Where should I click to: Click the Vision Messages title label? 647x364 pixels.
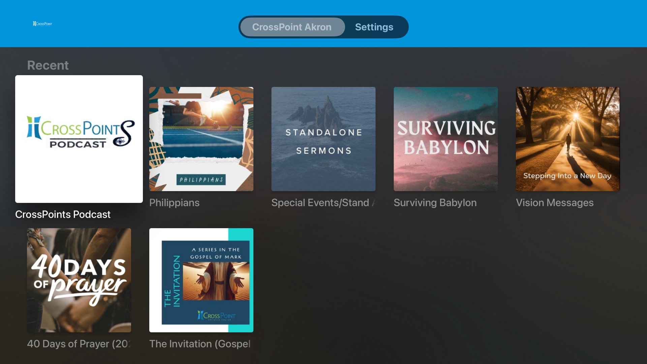pos(555,203)
